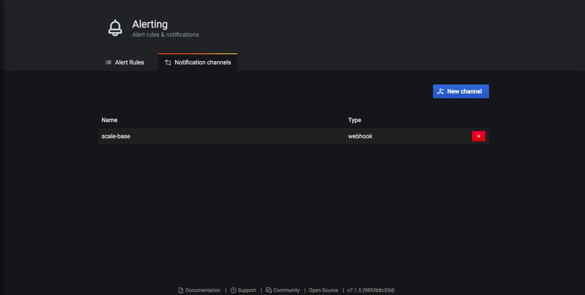Delete the scale-base channel with red X

(x=478, y=136)
